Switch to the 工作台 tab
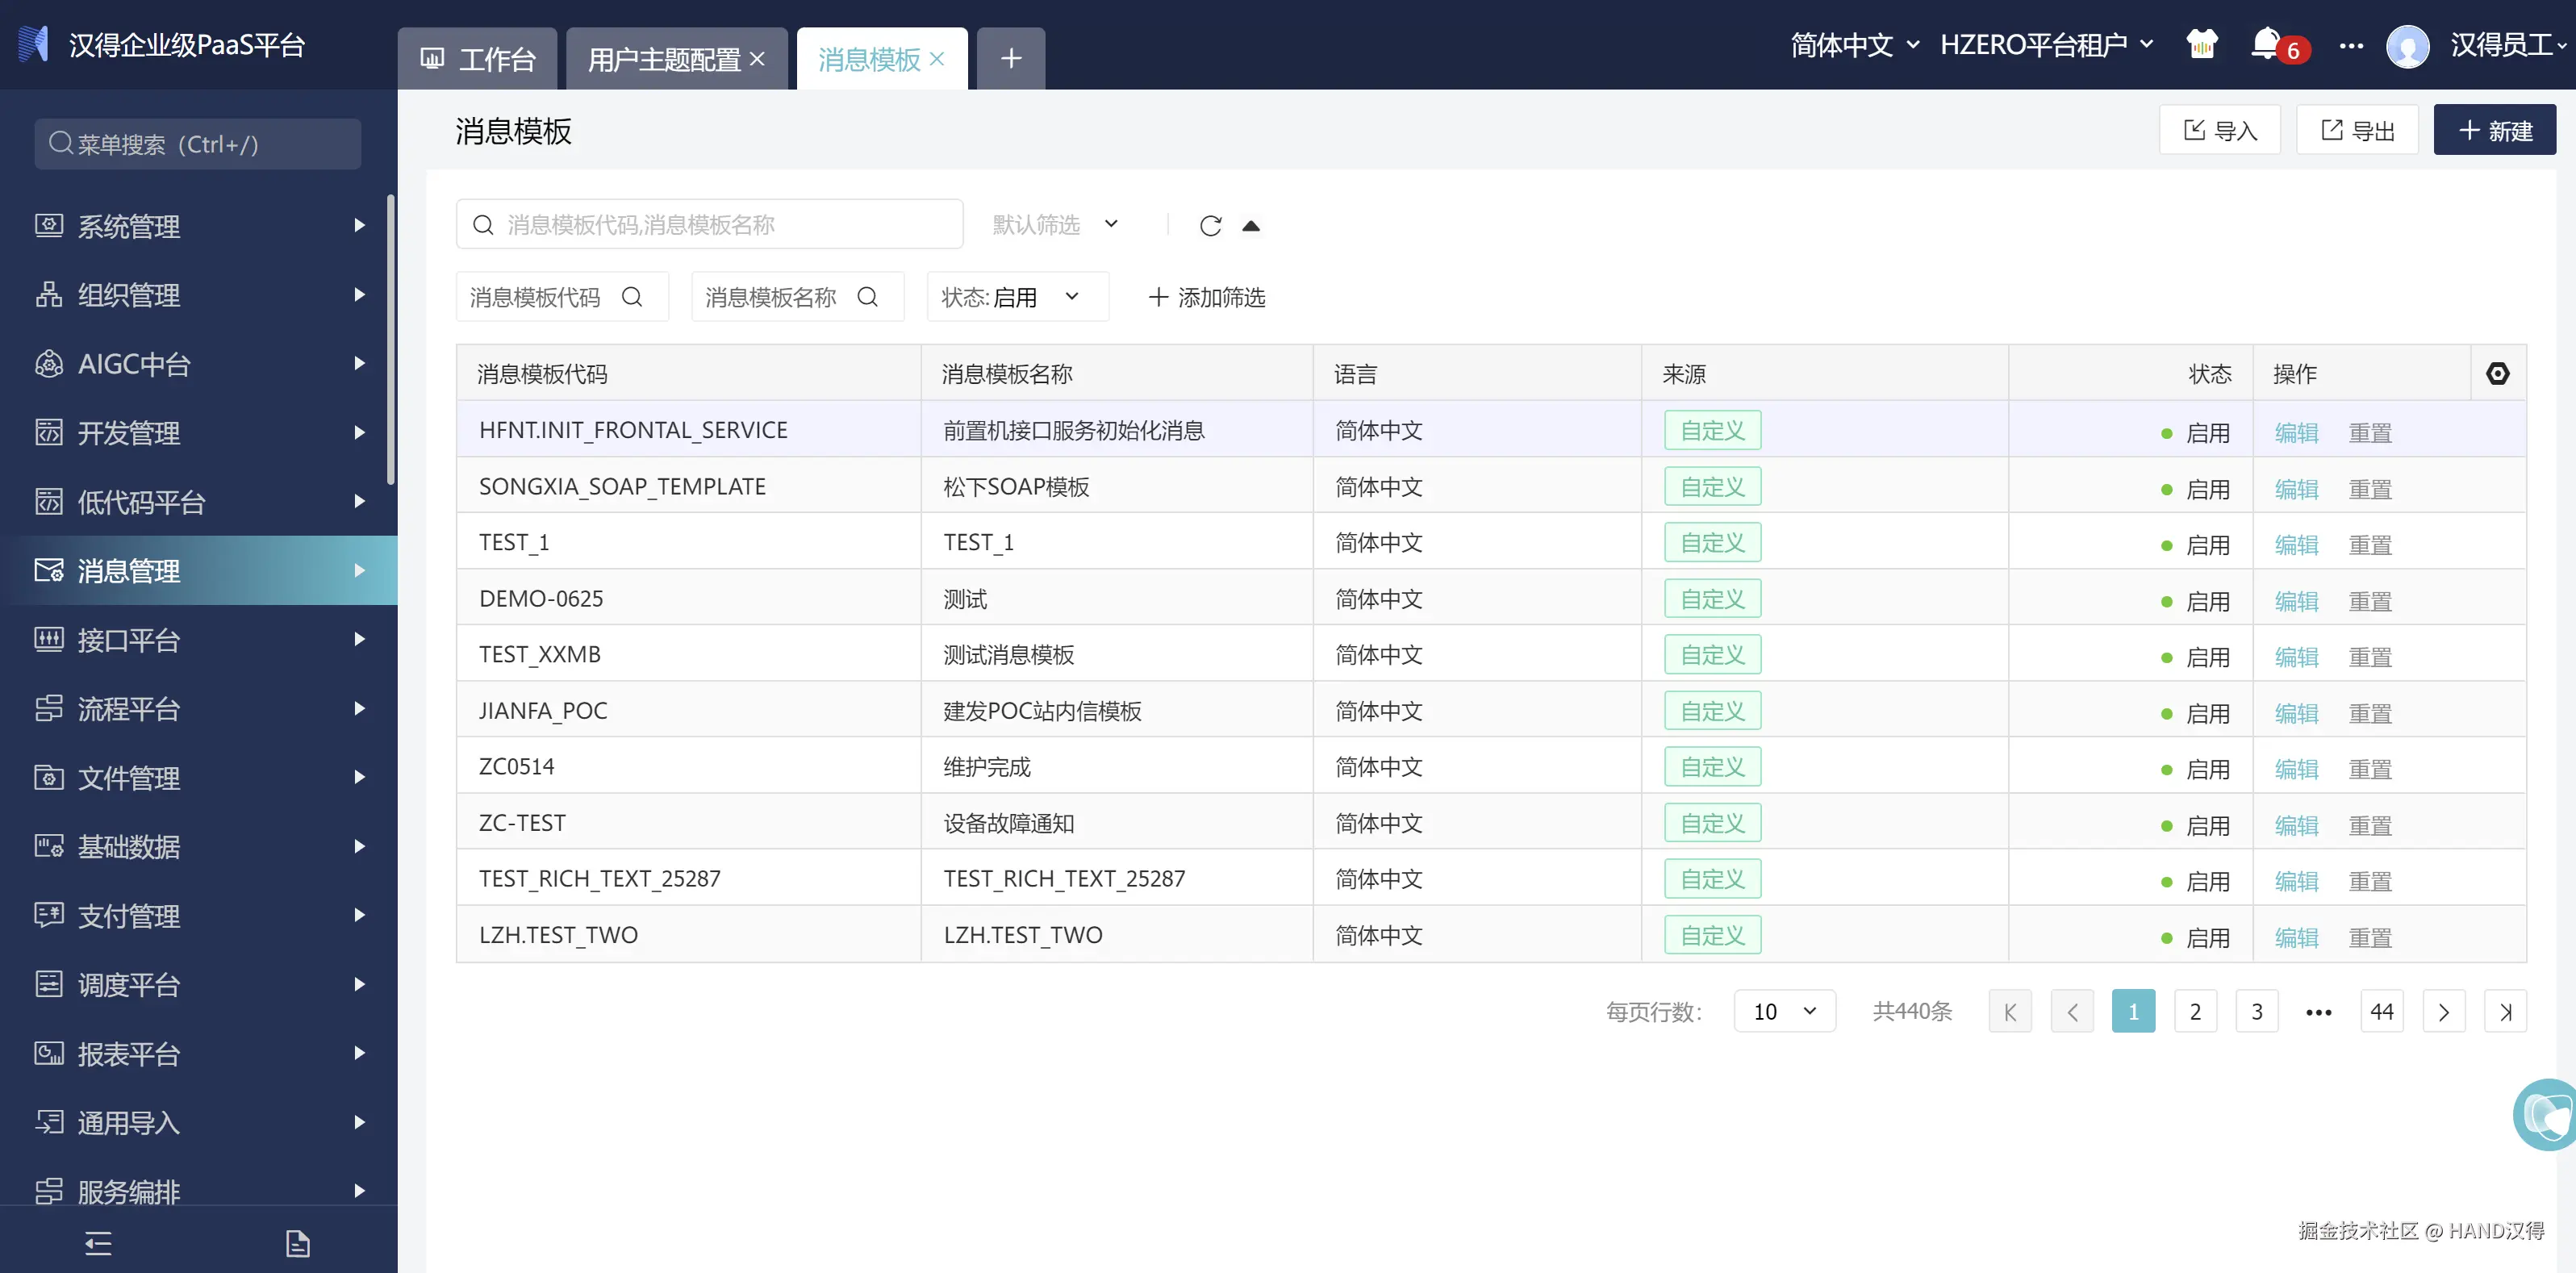This screenshot has height=1273, width=2576. tap(478, 60)
